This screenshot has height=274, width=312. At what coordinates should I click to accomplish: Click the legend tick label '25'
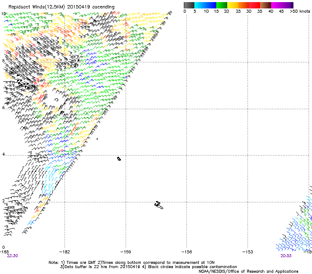click(238, 11)
